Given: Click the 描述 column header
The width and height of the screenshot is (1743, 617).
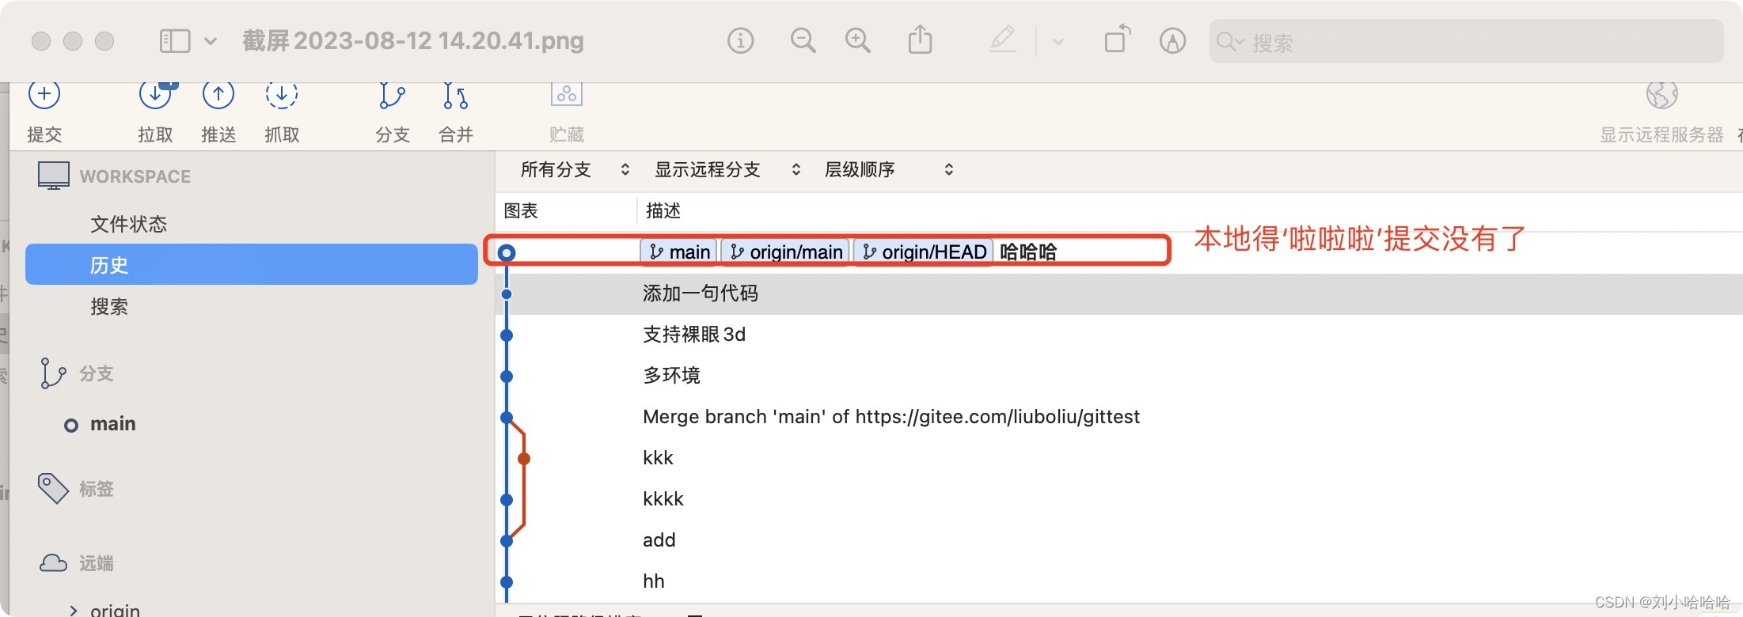Looking at the screenshot, I should tap(663, 210).
